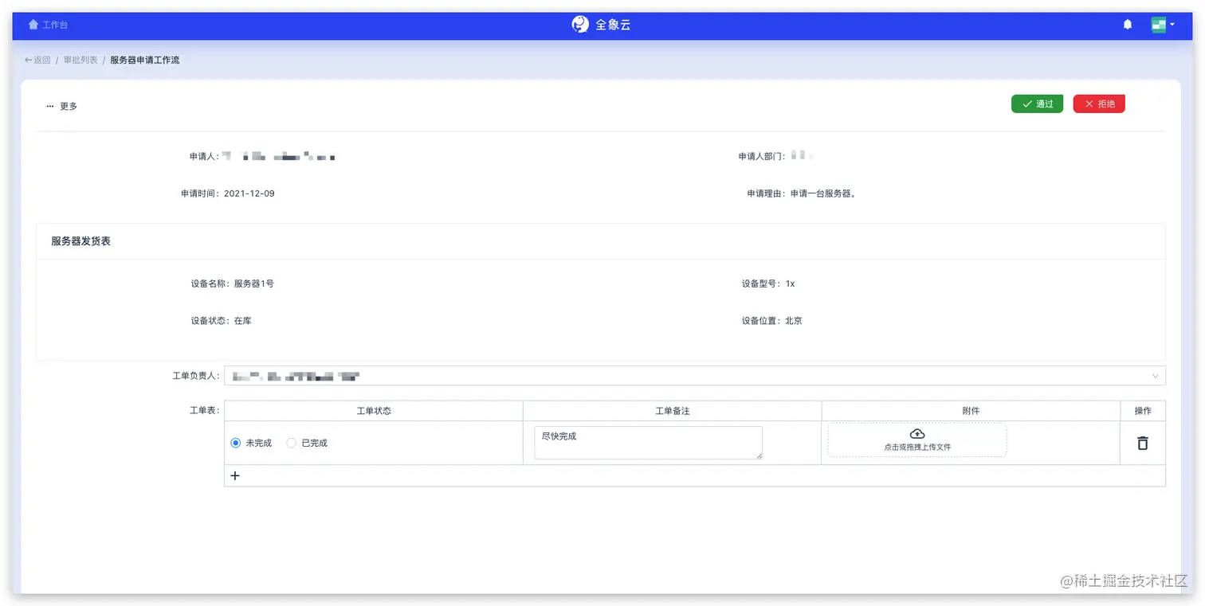1205x606 pixels.
Task: Click 点击或拖拽上传文件 upload text
Action: pyautogui.click(x=917, y=448)
